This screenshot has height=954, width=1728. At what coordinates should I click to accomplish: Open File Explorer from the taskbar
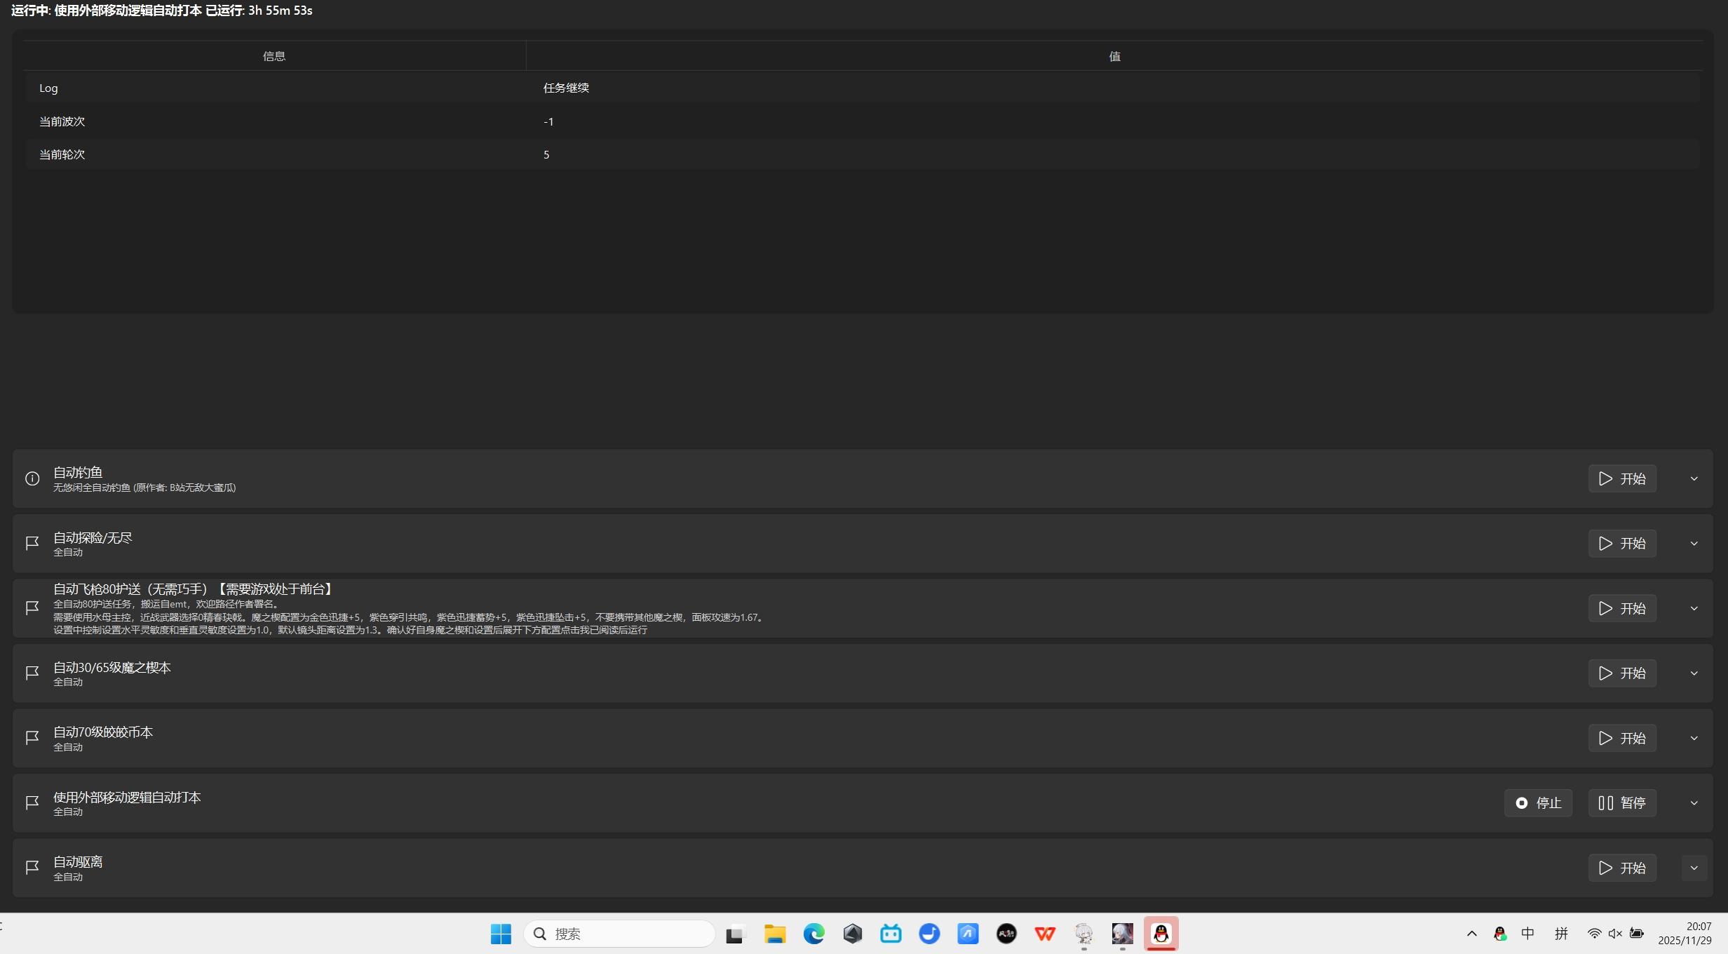775,934
